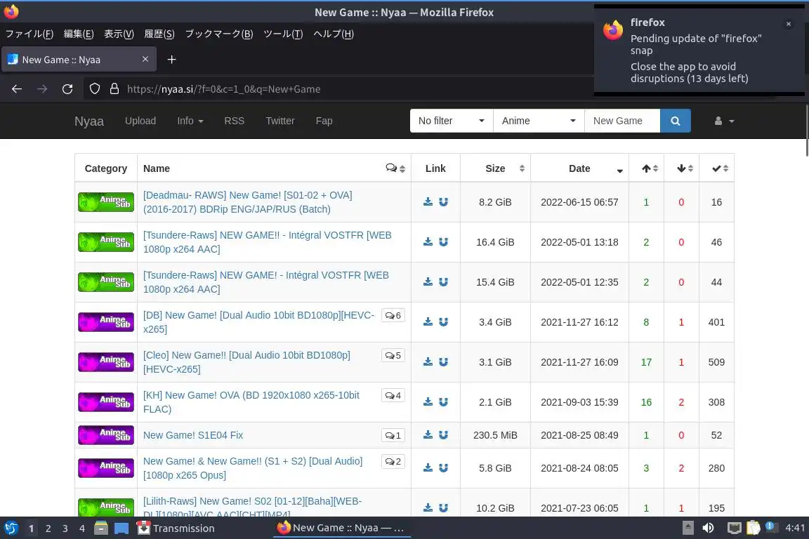Viewport: 809px width, 539px height.
Task: Open magnet link for the 15.4 GiB Tsundere-Raws row
Action: point(443,281)
